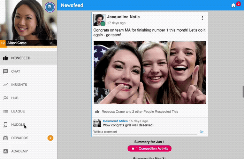This screenshot has height=159, width=244.
Task: Click Jacqueline Natla's avatar thumbnail
Action: click(99, 20)
